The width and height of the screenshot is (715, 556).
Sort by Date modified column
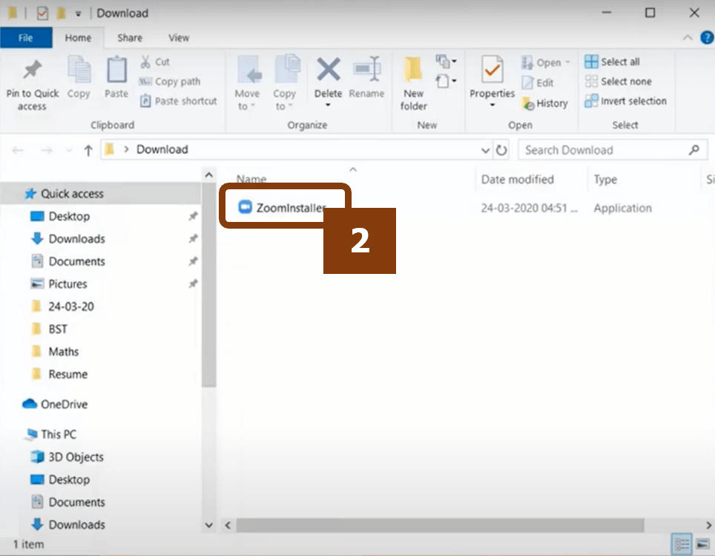coord(518,180)
